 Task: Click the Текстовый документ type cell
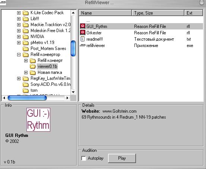tap(154, 39)
